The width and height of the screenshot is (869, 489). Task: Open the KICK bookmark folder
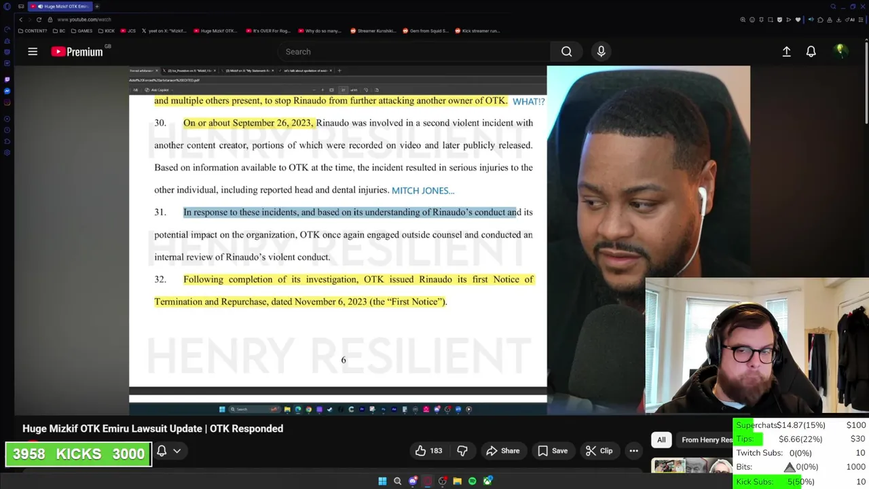coord(106,31)
